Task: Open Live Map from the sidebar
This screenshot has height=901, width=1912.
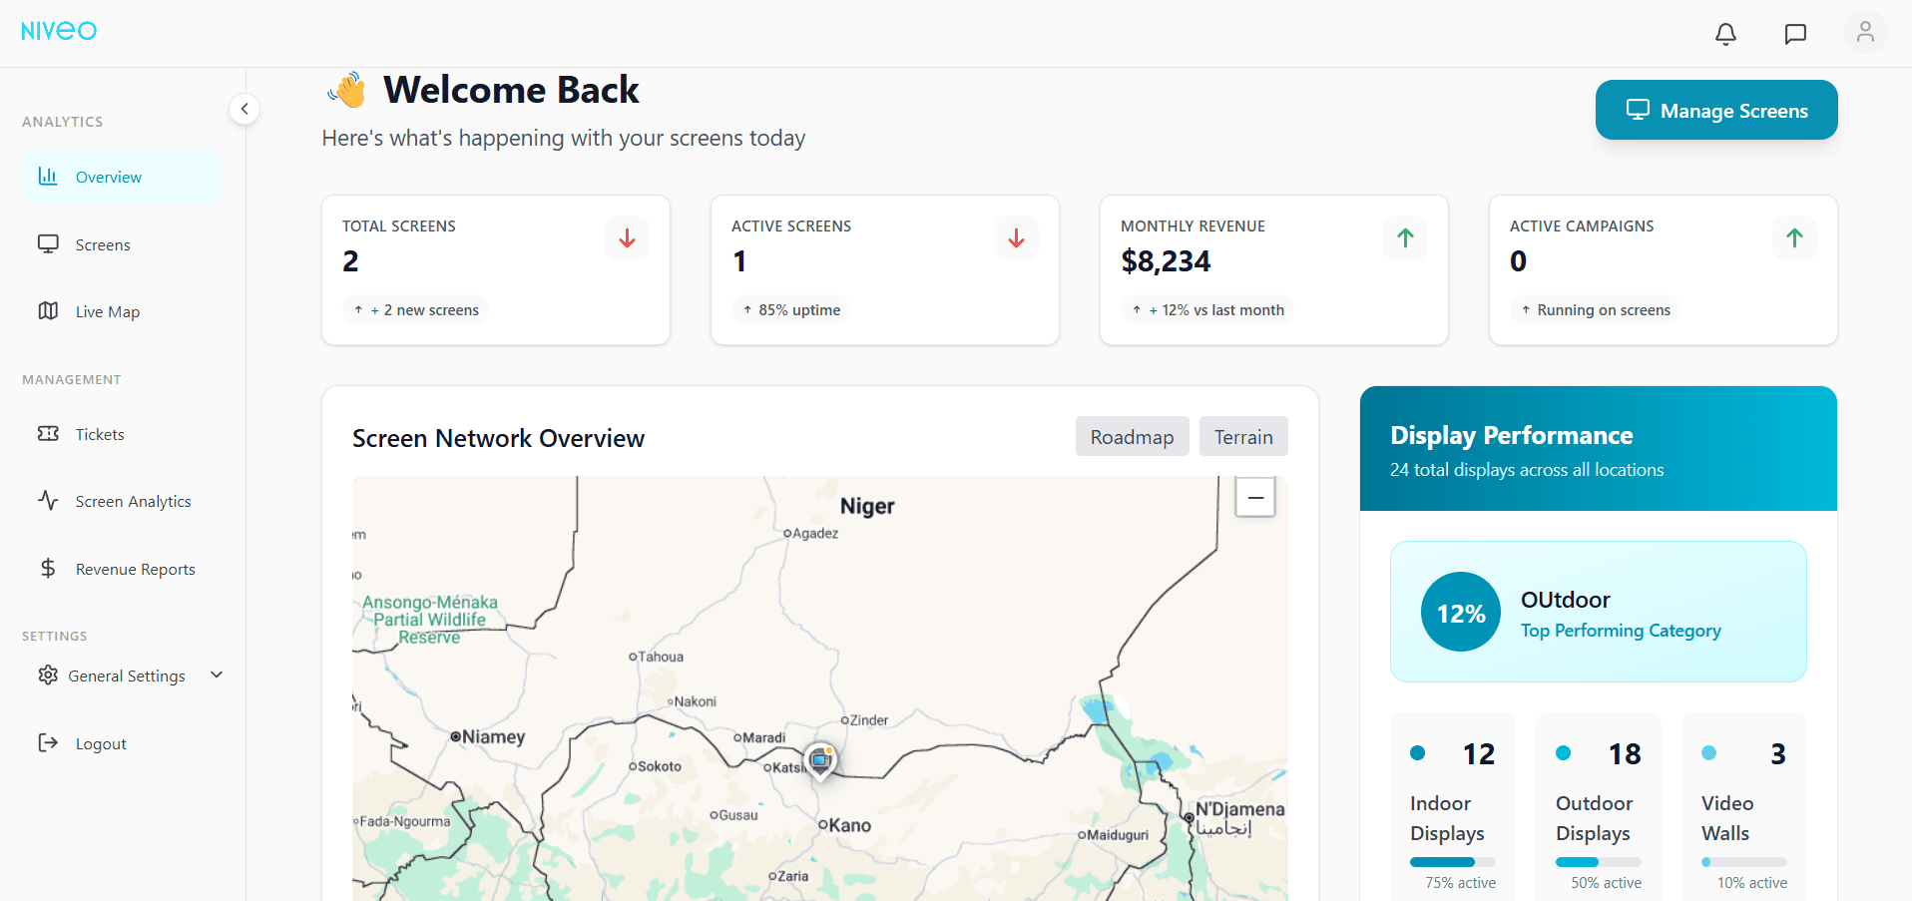Action: pyautogui.click(x=108, y=311)
